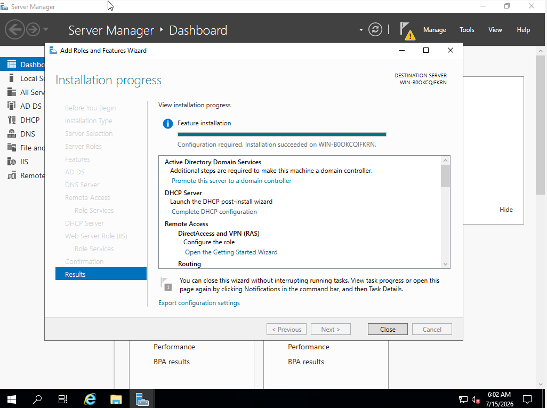Open the Windows Start menu

click(12, 399)
